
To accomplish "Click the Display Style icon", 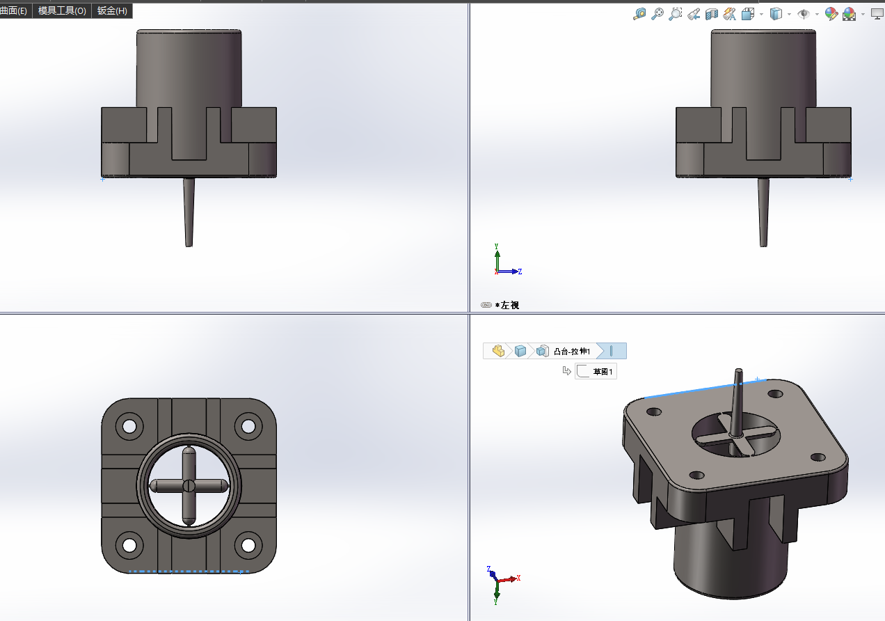I will point(776,14).
